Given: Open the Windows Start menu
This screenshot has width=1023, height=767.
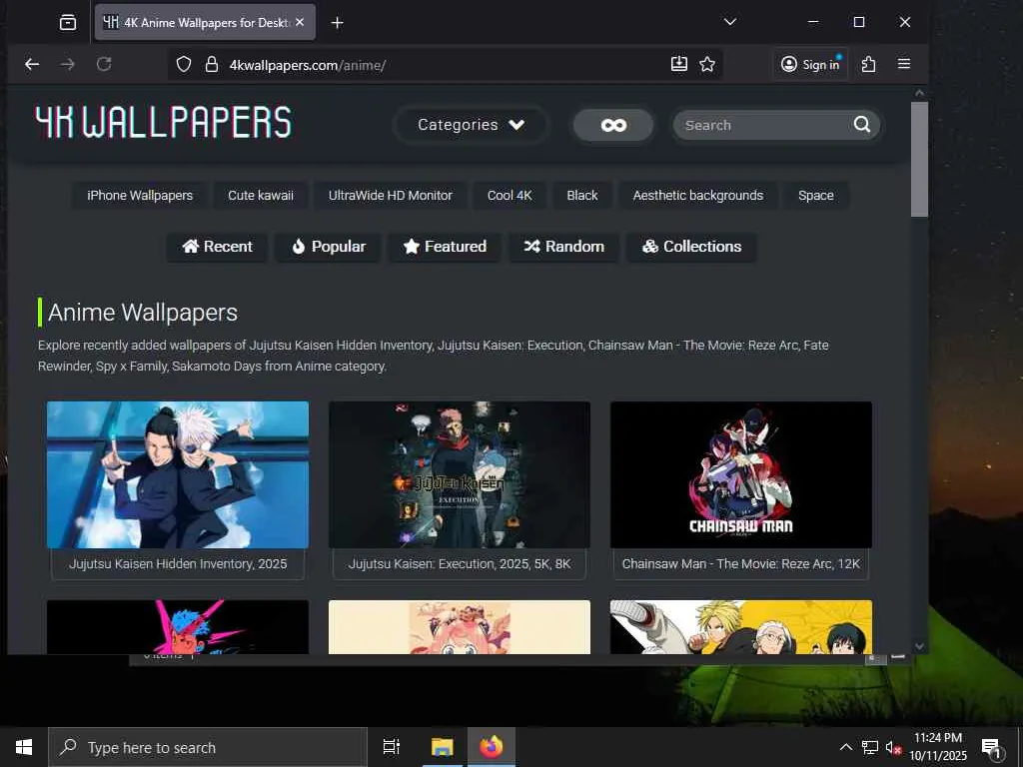Looking at the screenshot, I should (x=24, y=747).
